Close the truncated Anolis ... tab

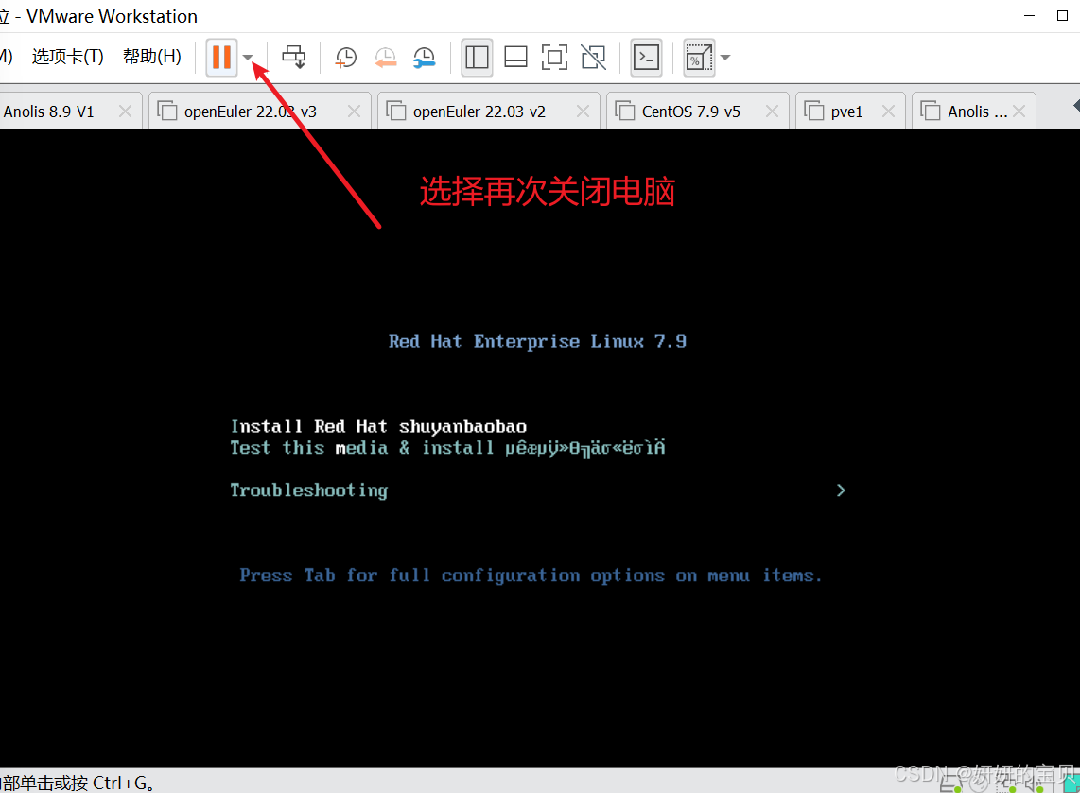point(1019,111)
